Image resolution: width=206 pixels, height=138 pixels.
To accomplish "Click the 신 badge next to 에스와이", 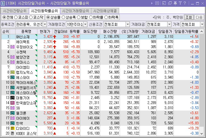I will (x=12, y=77).
